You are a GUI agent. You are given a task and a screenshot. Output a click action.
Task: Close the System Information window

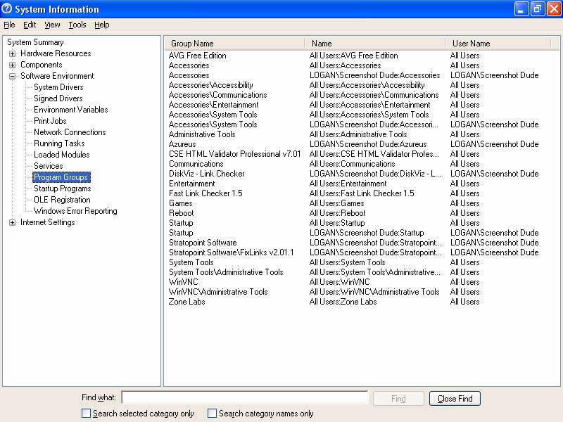click(x=554, y=9)
